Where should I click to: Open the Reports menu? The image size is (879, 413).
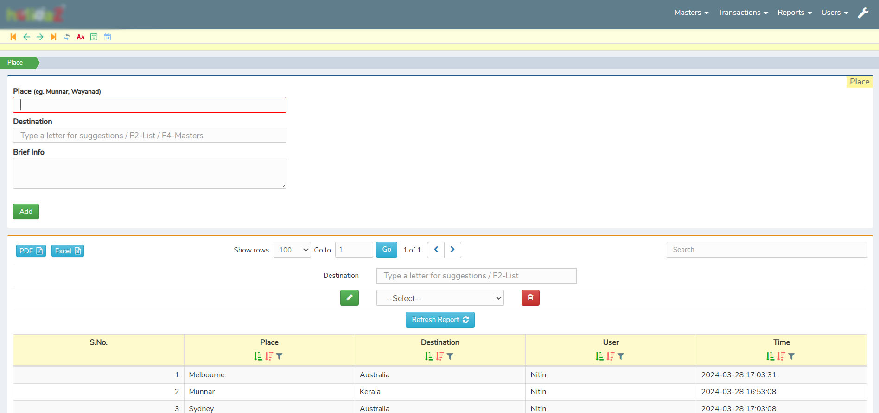point(795,13)
